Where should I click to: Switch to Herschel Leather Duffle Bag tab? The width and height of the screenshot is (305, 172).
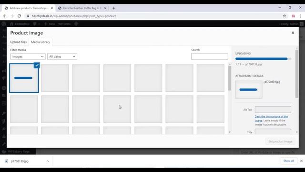[x=82, y=8]
